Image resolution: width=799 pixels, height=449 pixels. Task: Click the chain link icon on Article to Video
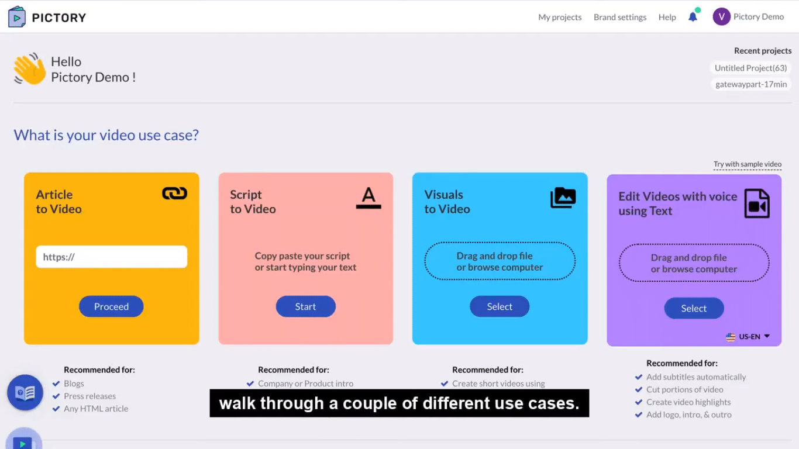pos(174,194)
